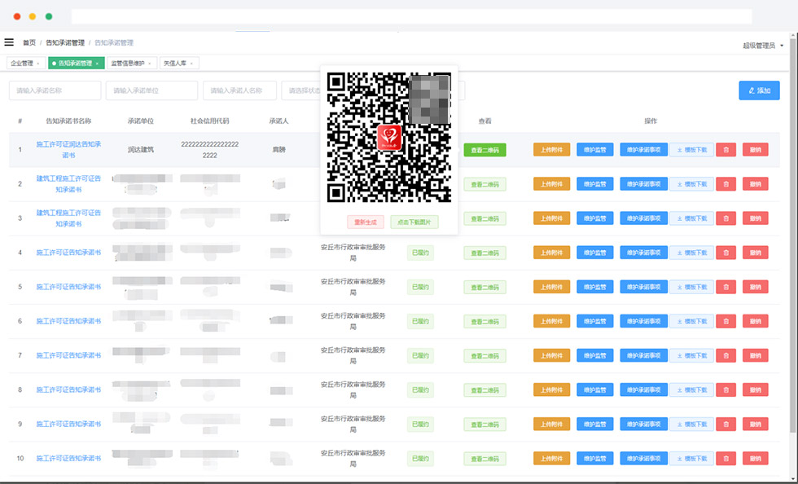Viewport: 798px width, 484px height.
Task: Select the green 告知承诺管理 tab
Action: (x=75, y=64)
